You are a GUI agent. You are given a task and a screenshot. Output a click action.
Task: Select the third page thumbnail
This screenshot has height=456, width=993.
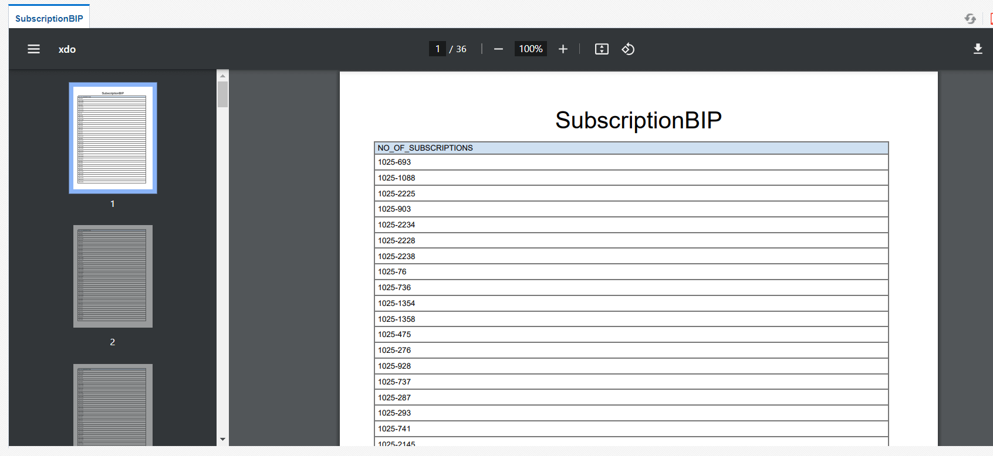113,405
